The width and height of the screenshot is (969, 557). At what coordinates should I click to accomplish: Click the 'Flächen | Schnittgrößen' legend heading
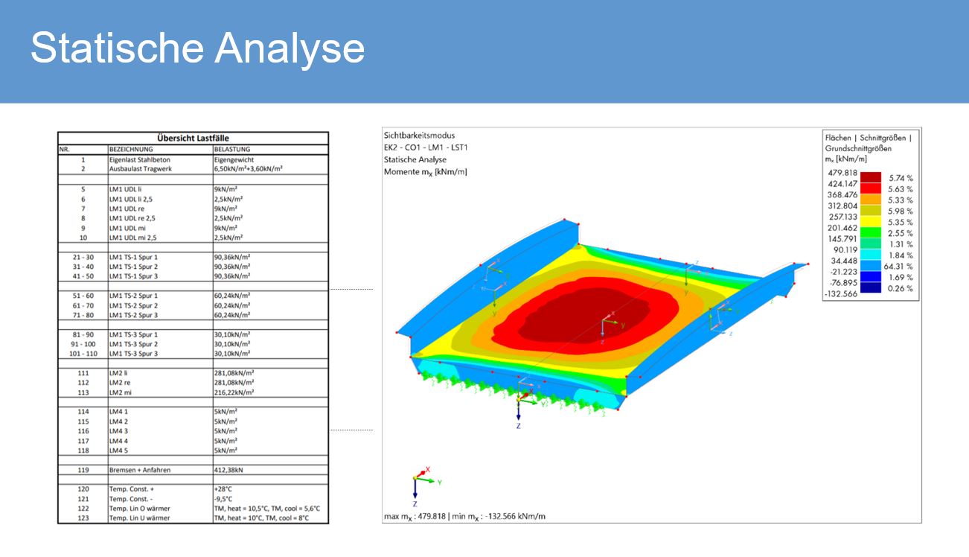867,138
